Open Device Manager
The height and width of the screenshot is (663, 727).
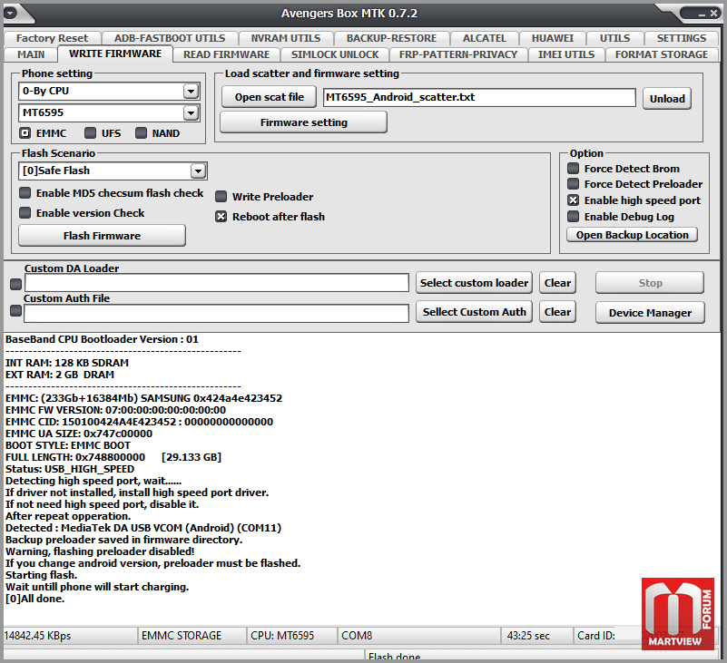[650, 313]
